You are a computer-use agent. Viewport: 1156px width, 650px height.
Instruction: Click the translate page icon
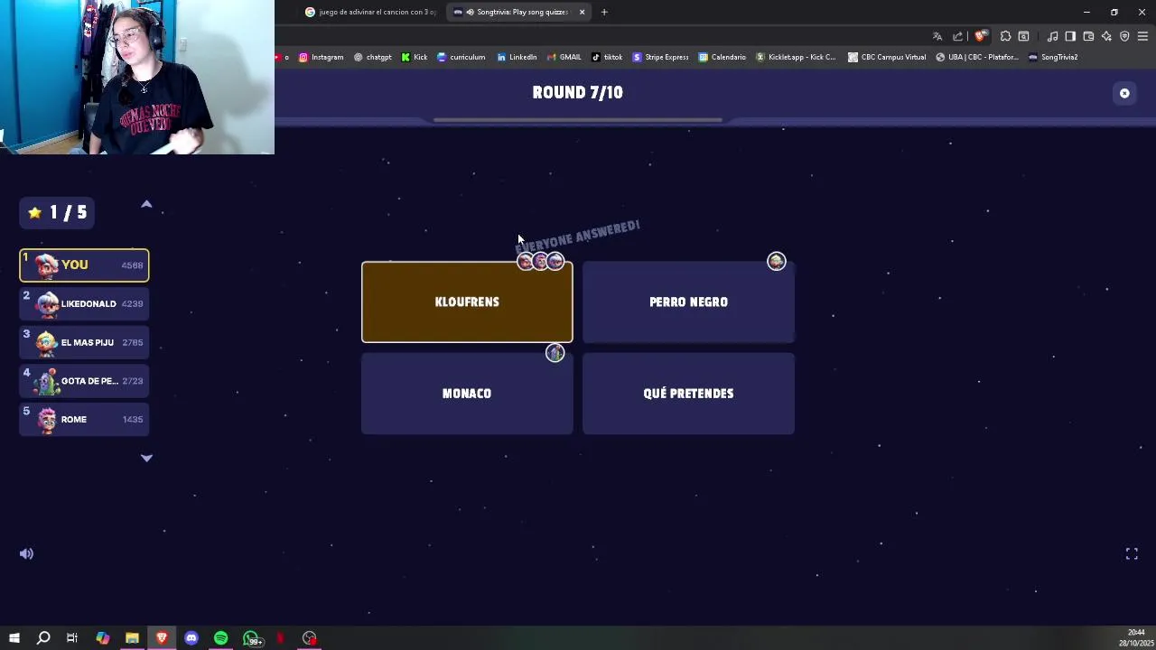pos(937,36)
